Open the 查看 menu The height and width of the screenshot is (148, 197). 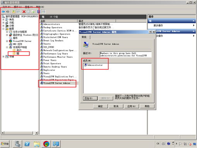29,7
